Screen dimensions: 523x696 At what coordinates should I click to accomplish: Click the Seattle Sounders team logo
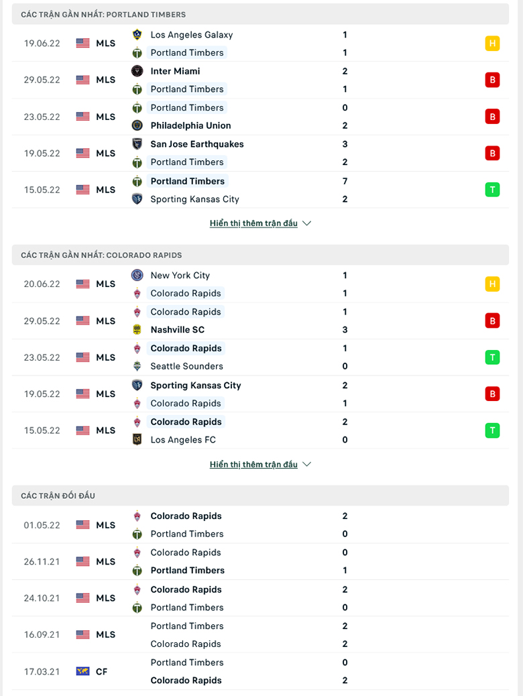(x=137, y=366)
